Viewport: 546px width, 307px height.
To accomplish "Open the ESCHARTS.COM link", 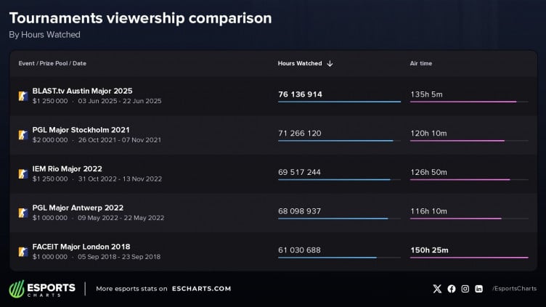I will point(201,289).
